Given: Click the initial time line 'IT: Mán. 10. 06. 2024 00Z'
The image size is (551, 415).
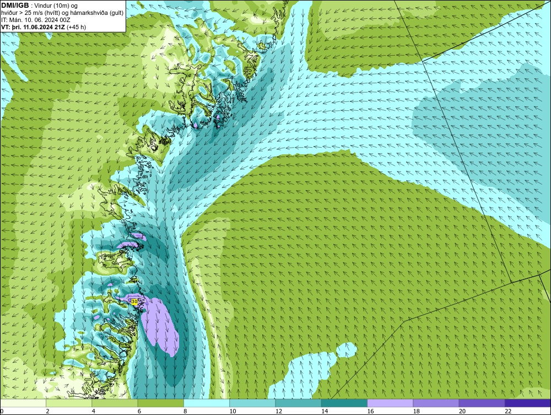Looking at the screenshot, I should click(x=35, y=20).
